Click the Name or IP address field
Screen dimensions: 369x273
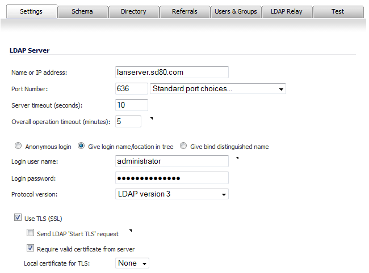coord(172,72)
